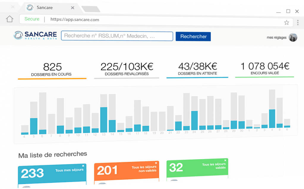
Task: Select the Dossiers en attente stat
Action: pos(197,69)
